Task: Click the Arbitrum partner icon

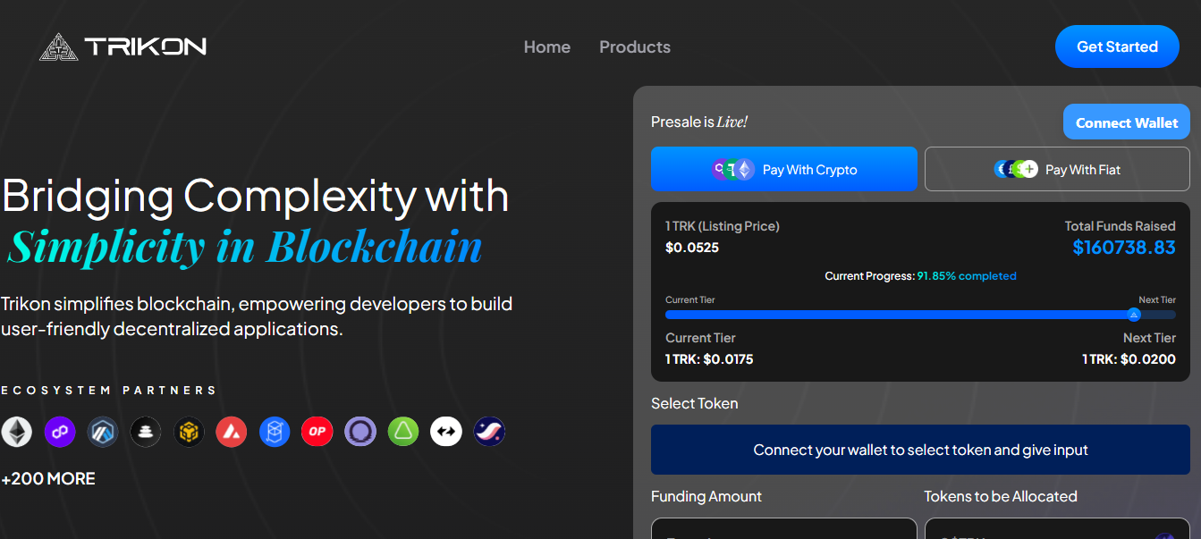Action: point(103,433)
